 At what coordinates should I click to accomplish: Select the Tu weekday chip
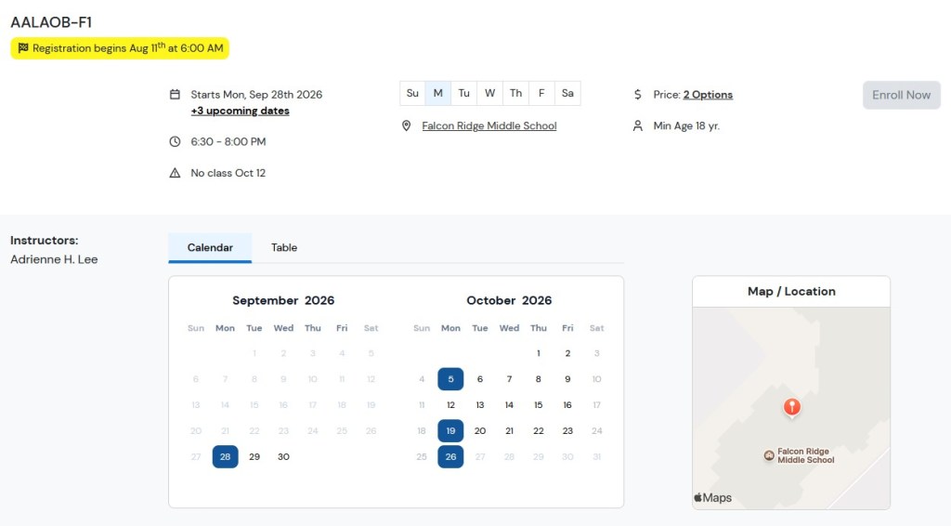(x=464, y=94)
